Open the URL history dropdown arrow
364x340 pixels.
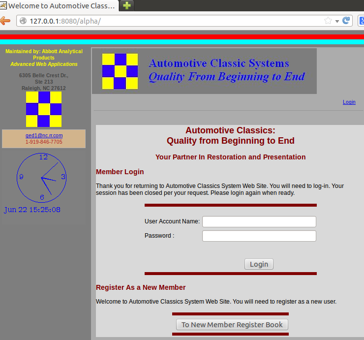[337, 21]
